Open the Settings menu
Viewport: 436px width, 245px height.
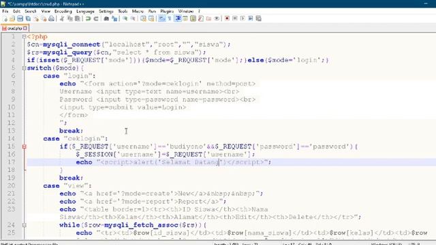[106, 12]
